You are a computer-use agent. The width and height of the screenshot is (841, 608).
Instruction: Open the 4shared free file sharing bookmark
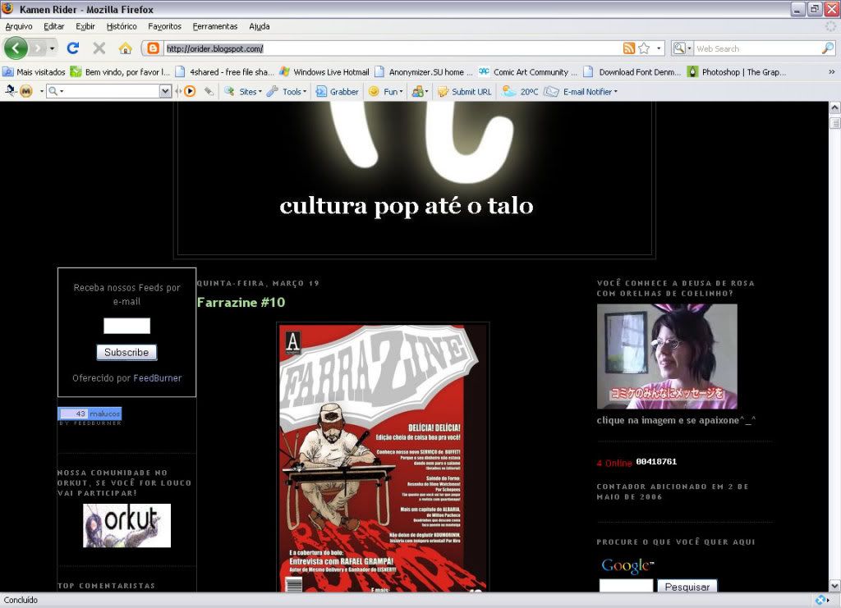pos(225,71)
